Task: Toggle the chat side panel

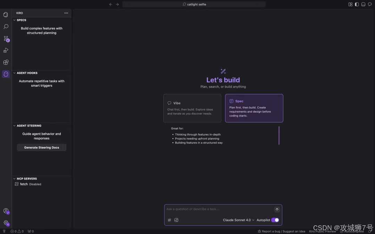Action: click(x=370, y=4)
